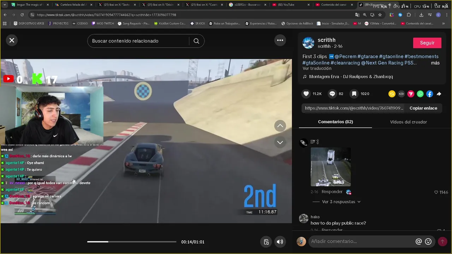Switch to 'Vídeos del creador' tab
This screenshot has height=254, width=452.
coord(409,122)
